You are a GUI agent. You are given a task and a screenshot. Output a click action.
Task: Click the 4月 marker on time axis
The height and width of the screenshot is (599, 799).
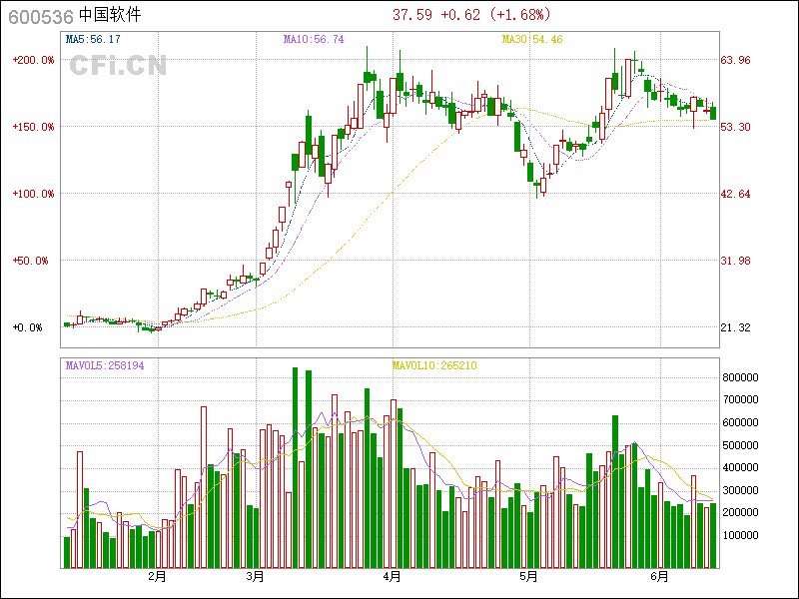coord(393,576)
